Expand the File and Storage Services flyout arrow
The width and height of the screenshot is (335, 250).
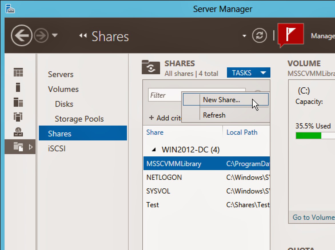pos(31,147)
